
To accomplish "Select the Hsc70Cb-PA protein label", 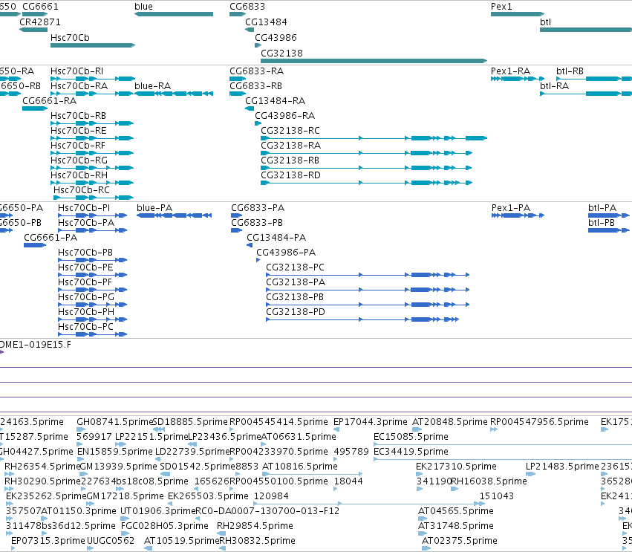I will [86, 223].
